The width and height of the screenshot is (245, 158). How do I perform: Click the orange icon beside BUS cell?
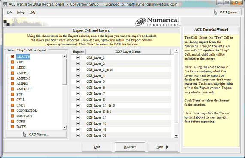12,94
